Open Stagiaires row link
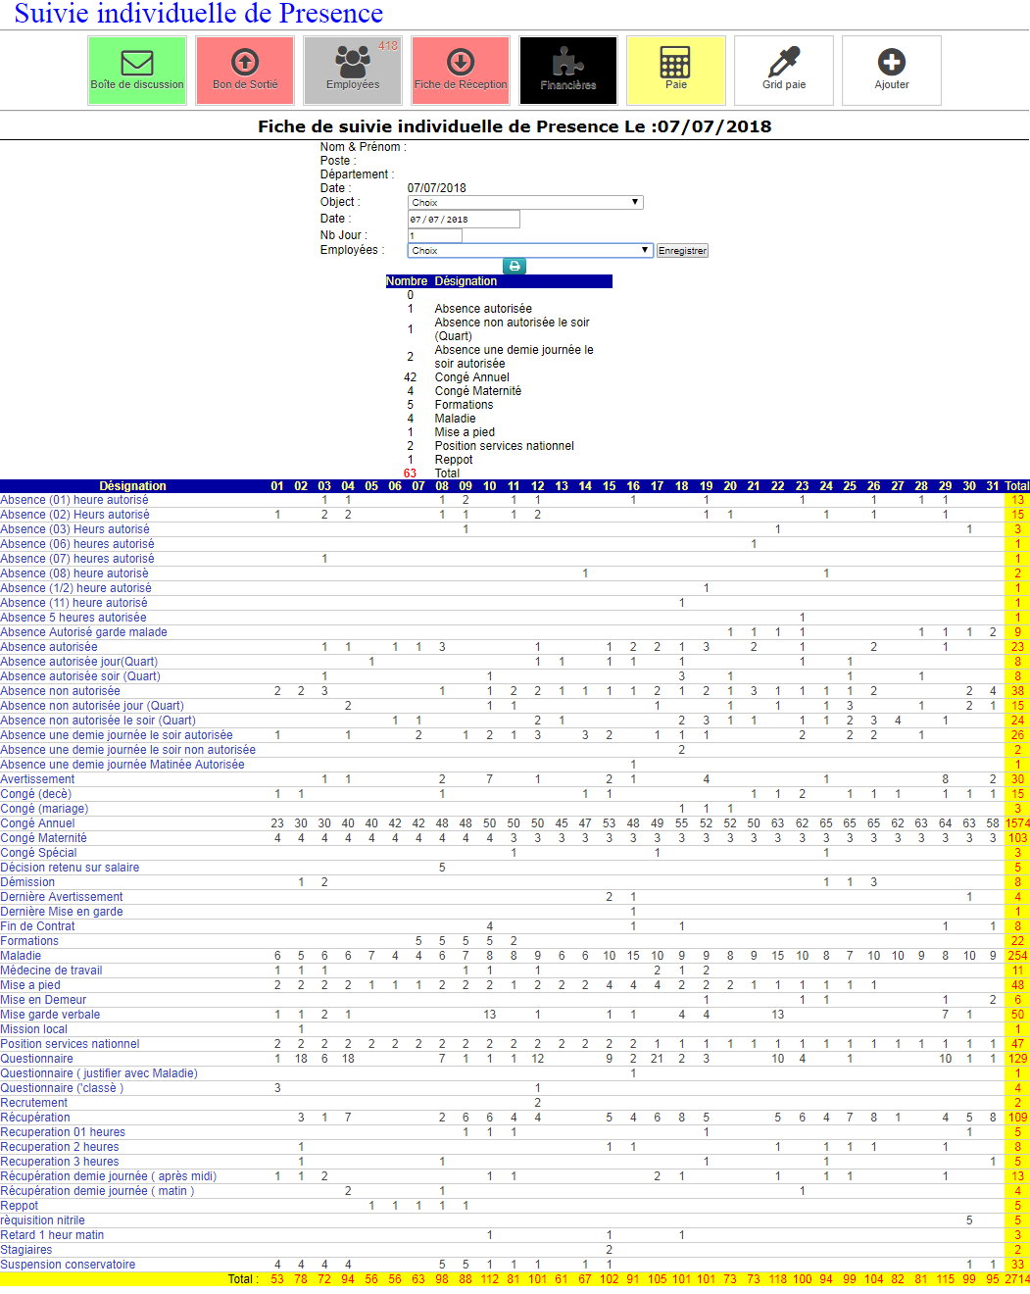This screenshot has height=1294, width=1030. pos(26,1250)
